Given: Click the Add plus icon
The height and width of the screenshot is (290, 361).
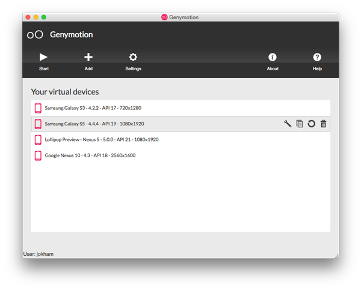Looking at the screenshot, I should [x=88, y=57].
